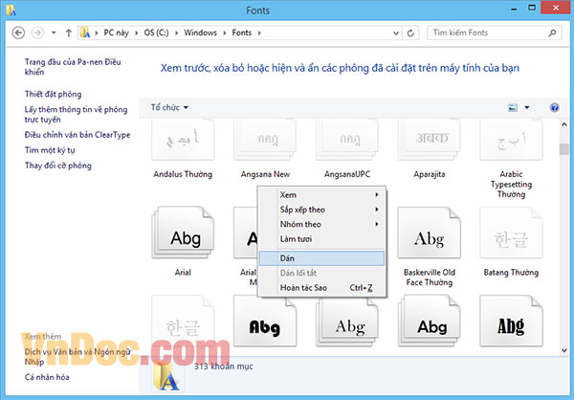
Task: Select 'Windows' in the breadcrumb
Action: pos(200,33)
